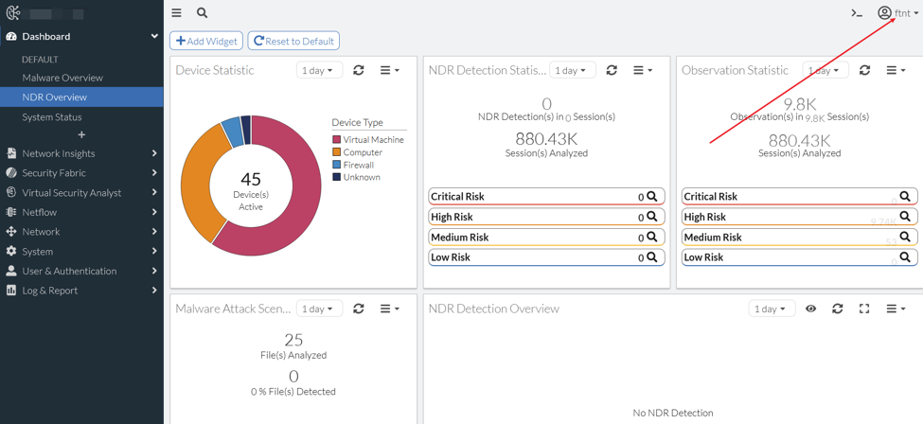Viewport: 923px width, 424px height.
Task: Open Device Statistic 1 day dropdown
Action: point(320,70)
